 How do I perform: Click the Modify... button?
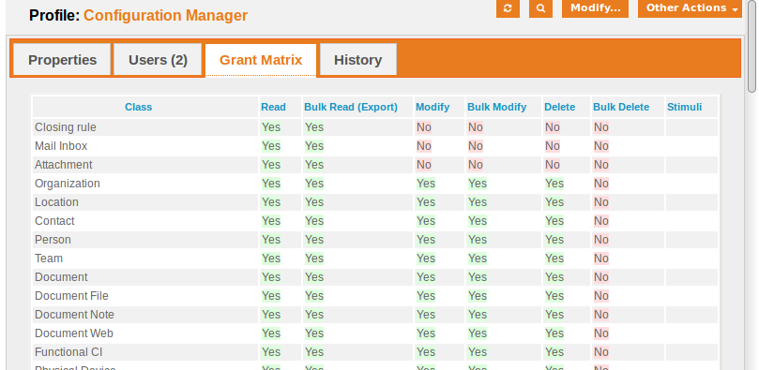pyautogui.click(x=595, y=8)
